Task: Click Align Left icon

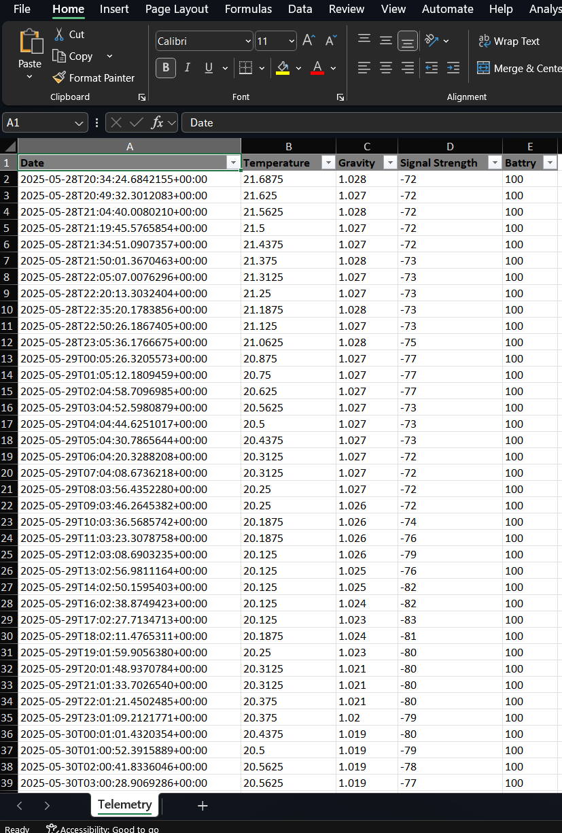Action: click(x=364, y=68)
